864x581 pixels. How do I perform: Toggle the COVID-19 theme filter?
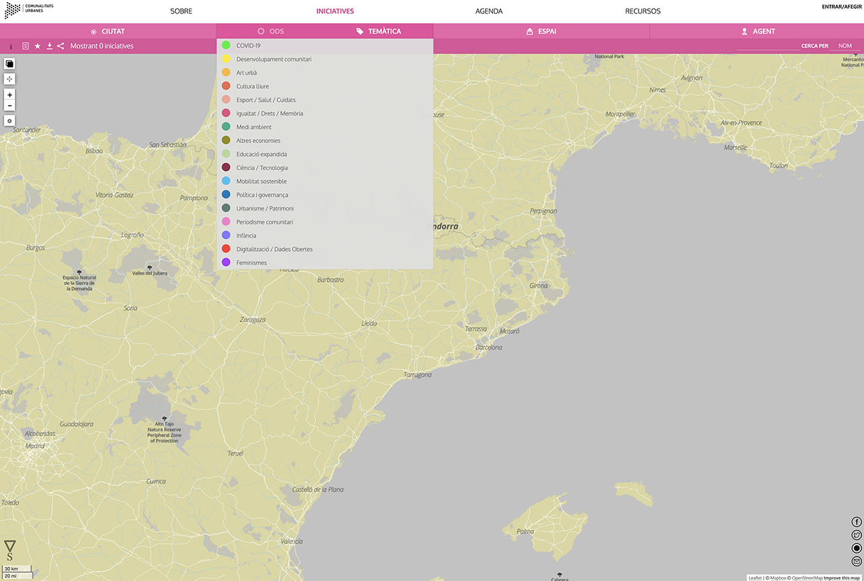[248, 45]
